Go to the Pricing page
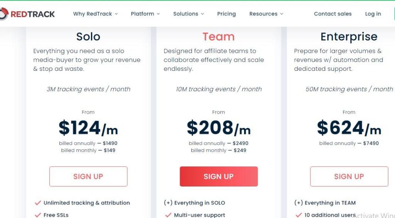The width and height of the screenshot is (395, 218). 226,14
